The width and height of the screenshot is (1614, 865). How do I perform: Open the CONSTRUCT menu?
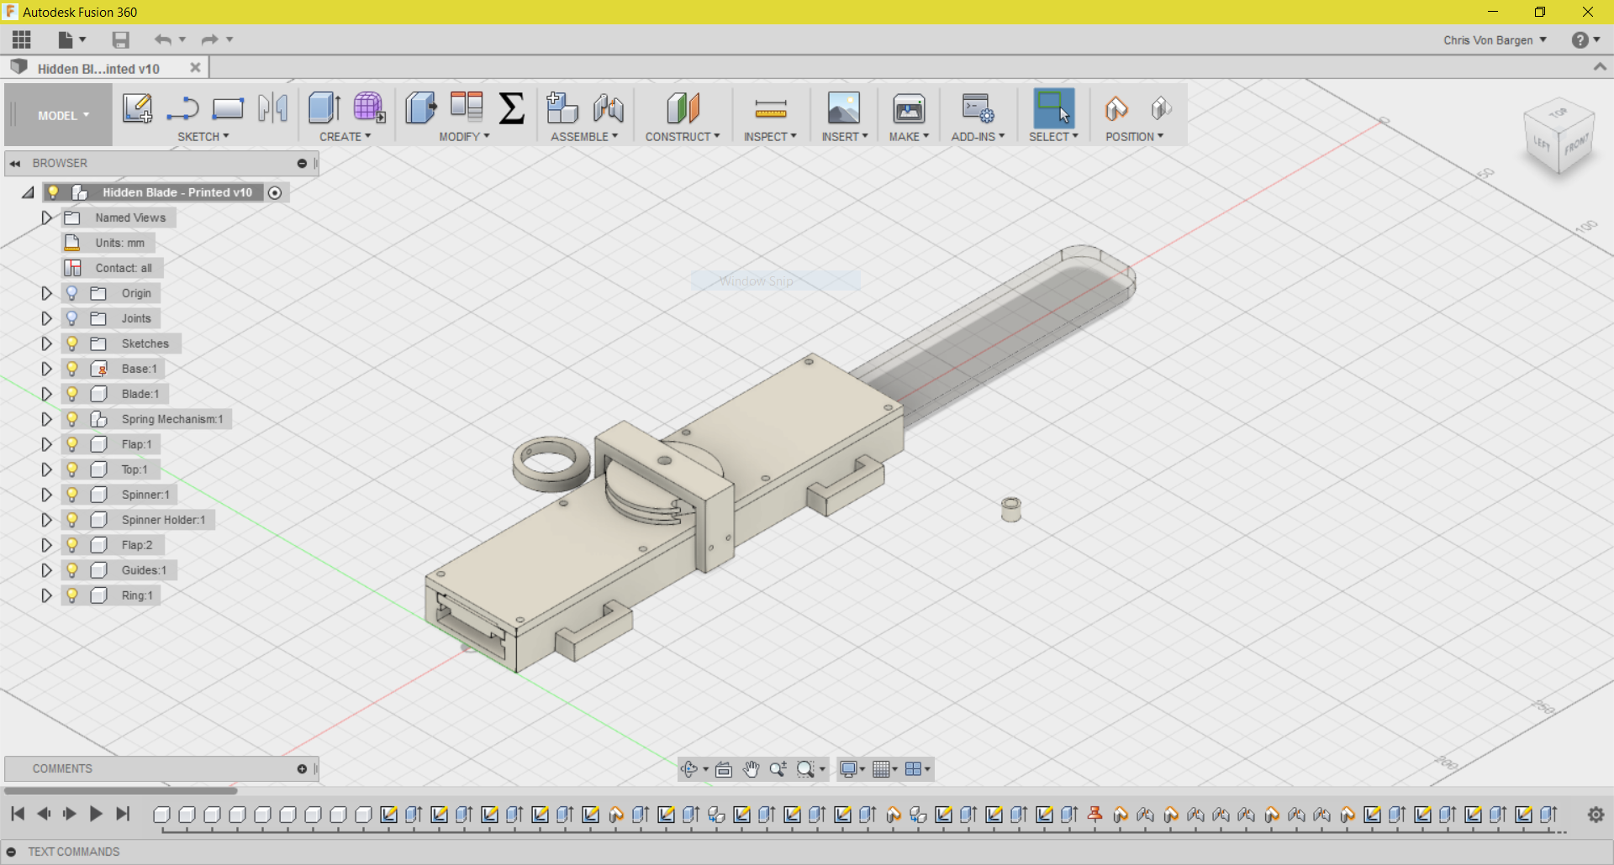683,136
